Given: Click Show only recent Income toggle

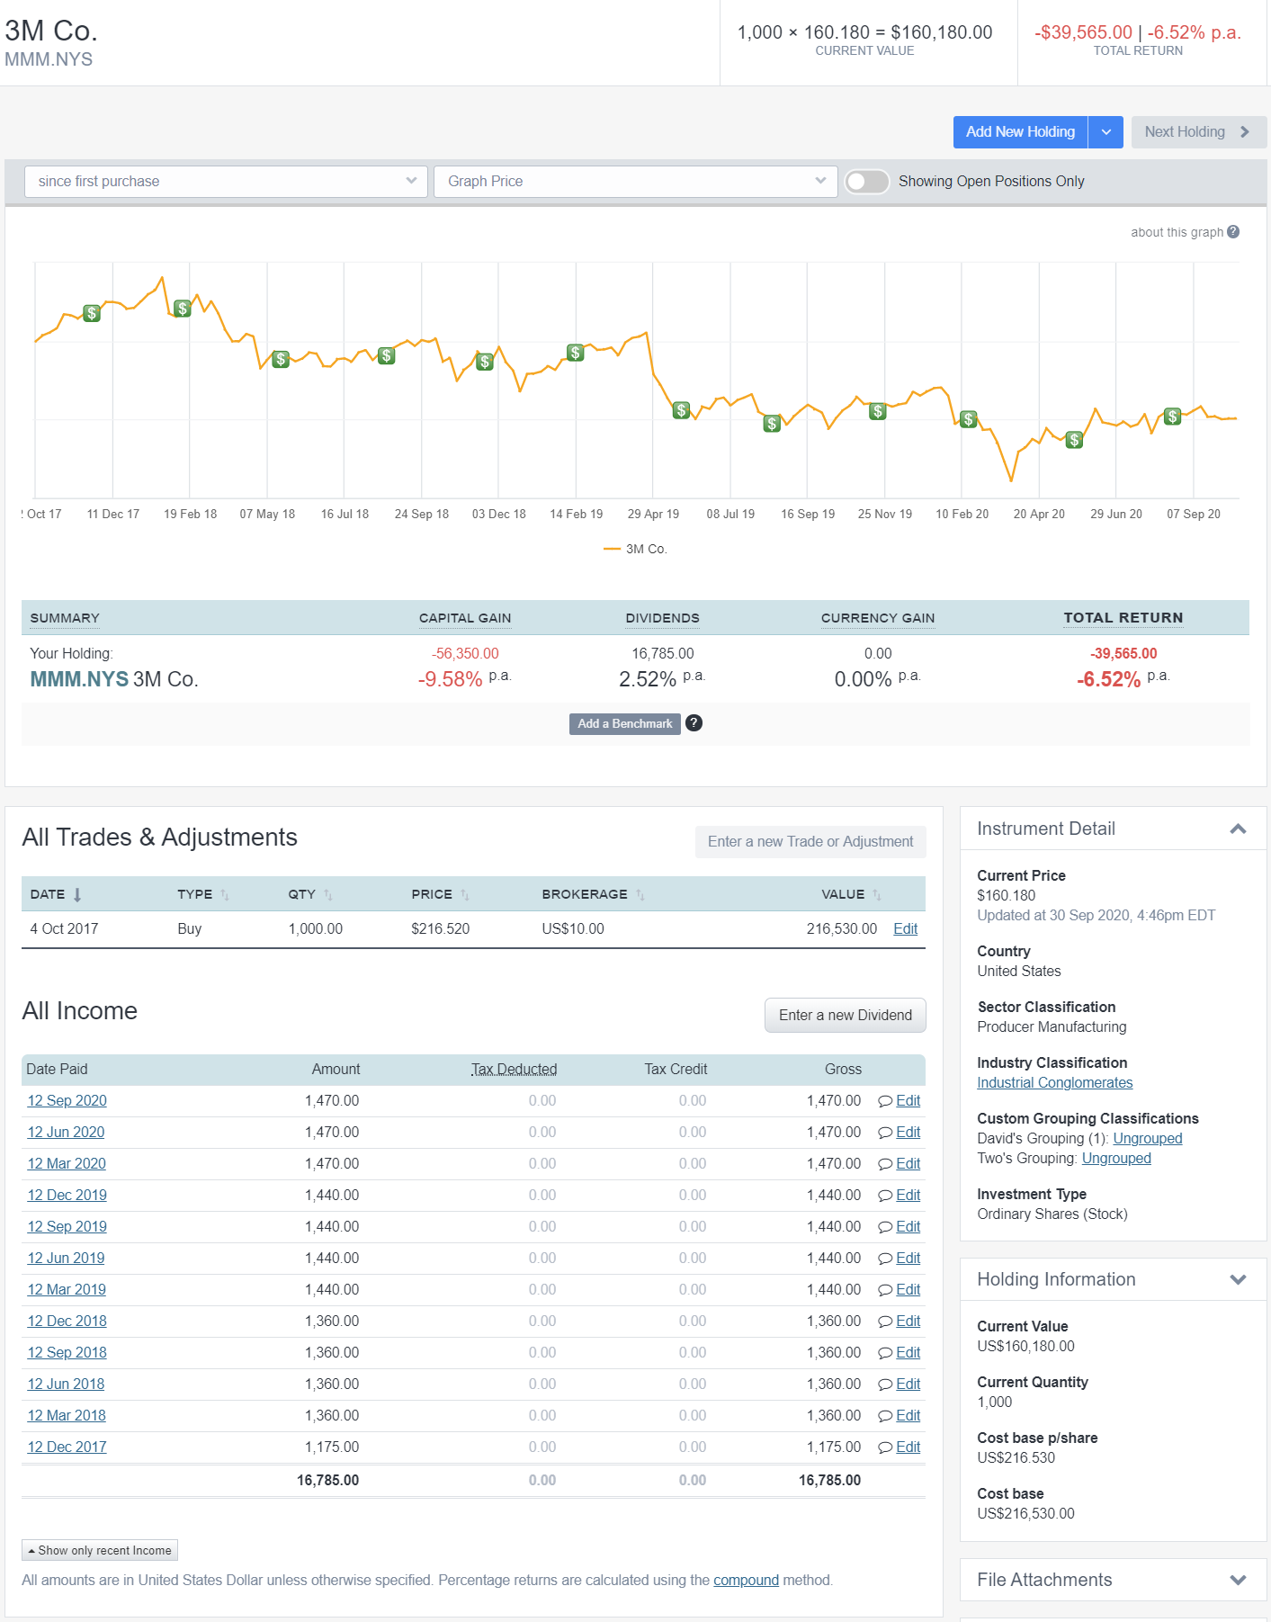Looking at the screenshot, I should point(100,1550).
